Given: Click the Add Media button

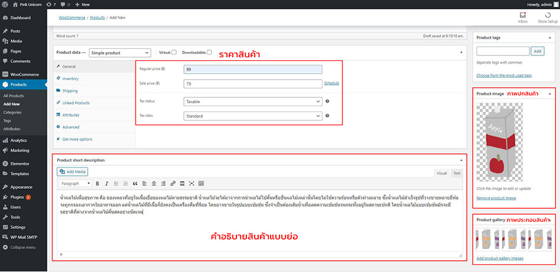Looking at the screenshot, I should tap(73, 172).
